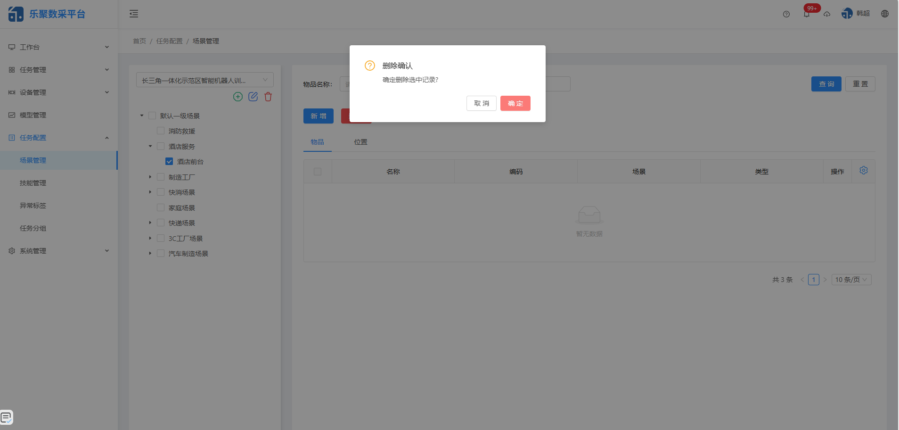
Task: Open the project selector dropdown
Action: 204,80
